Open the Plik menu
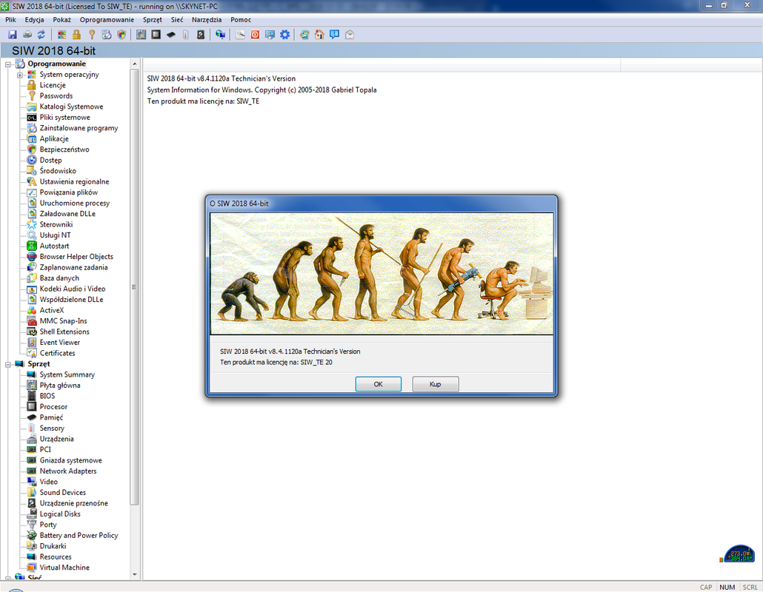Screen dimensions: 763x592 click(10, 20)
